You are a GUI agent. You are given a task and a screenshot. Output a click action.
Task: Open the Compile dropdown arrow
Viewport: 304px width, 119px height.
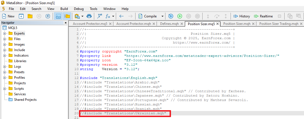coord(162,16)
